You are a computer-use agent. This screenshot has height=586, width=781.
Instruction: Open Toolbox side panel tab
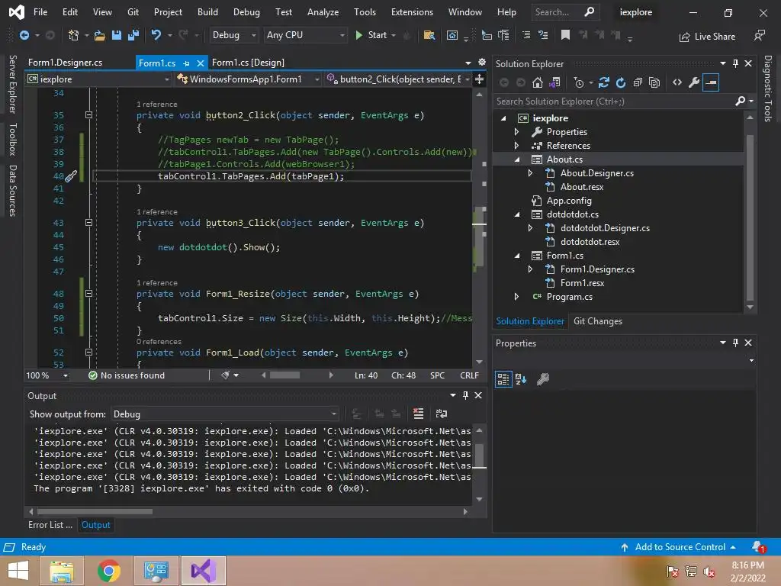pos(12,140)
